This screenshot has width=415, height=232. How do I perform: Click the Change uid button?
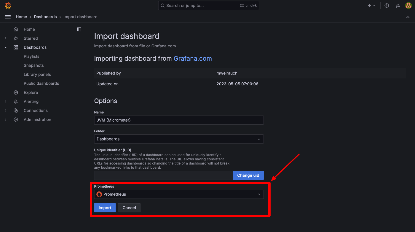coord(248,175)
